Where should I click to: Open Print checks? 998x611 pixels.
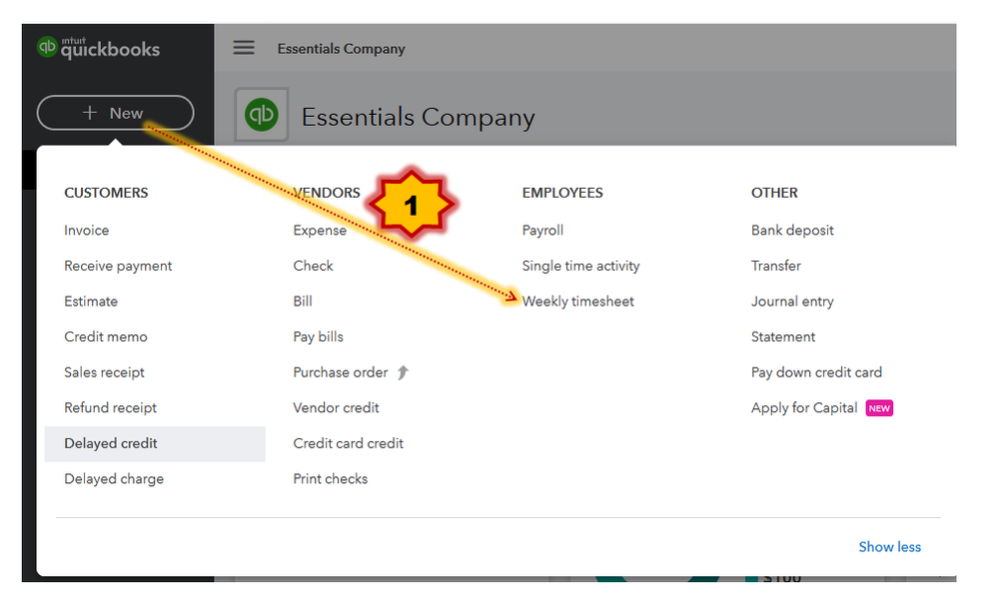(x=331, y=479)
